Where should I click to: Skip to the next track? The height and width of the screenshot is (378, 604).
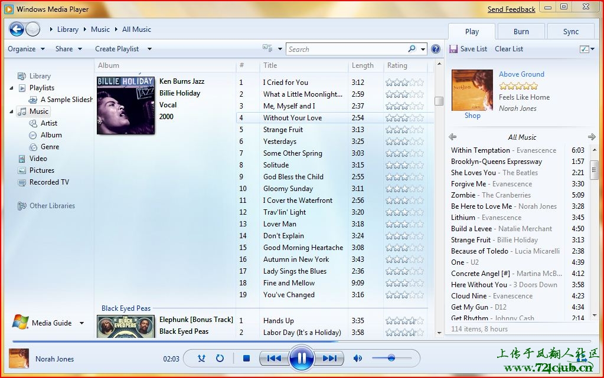click(x=329, y=359)
